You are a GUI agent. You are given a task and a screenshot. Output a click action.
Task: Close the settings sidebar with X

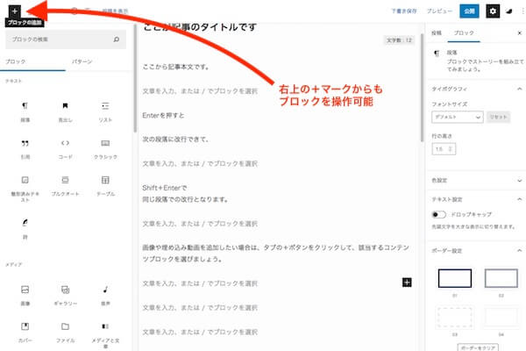519,33
